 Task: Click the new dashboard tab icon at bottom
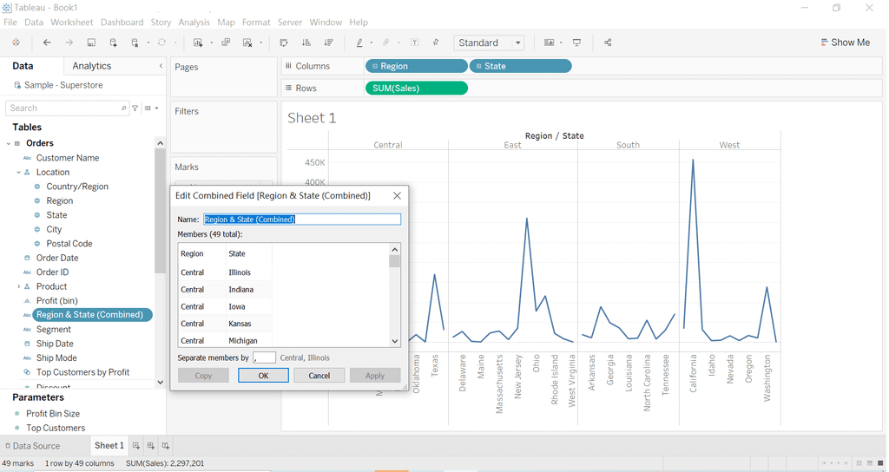[x=151, y=446]
